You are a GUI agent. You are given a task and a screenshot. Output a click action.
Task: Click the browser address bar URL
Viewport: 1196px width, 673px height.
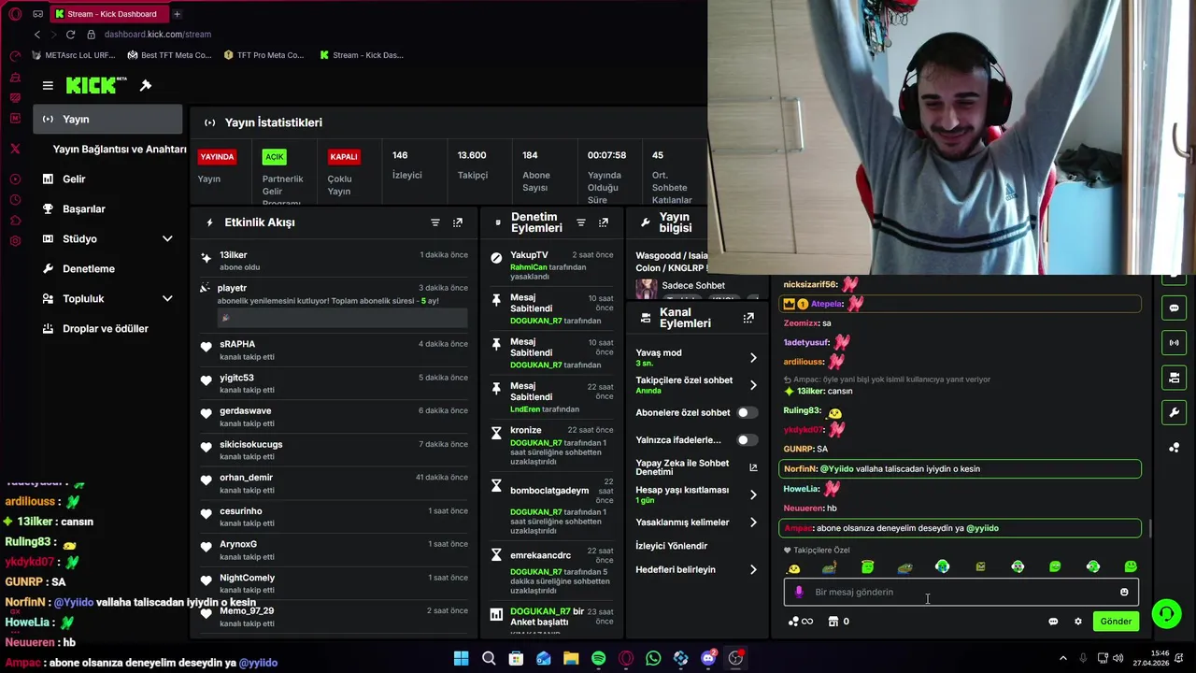click(158, 35)
